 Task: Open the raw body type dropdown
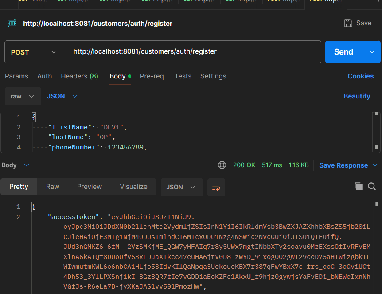(23, 96)
